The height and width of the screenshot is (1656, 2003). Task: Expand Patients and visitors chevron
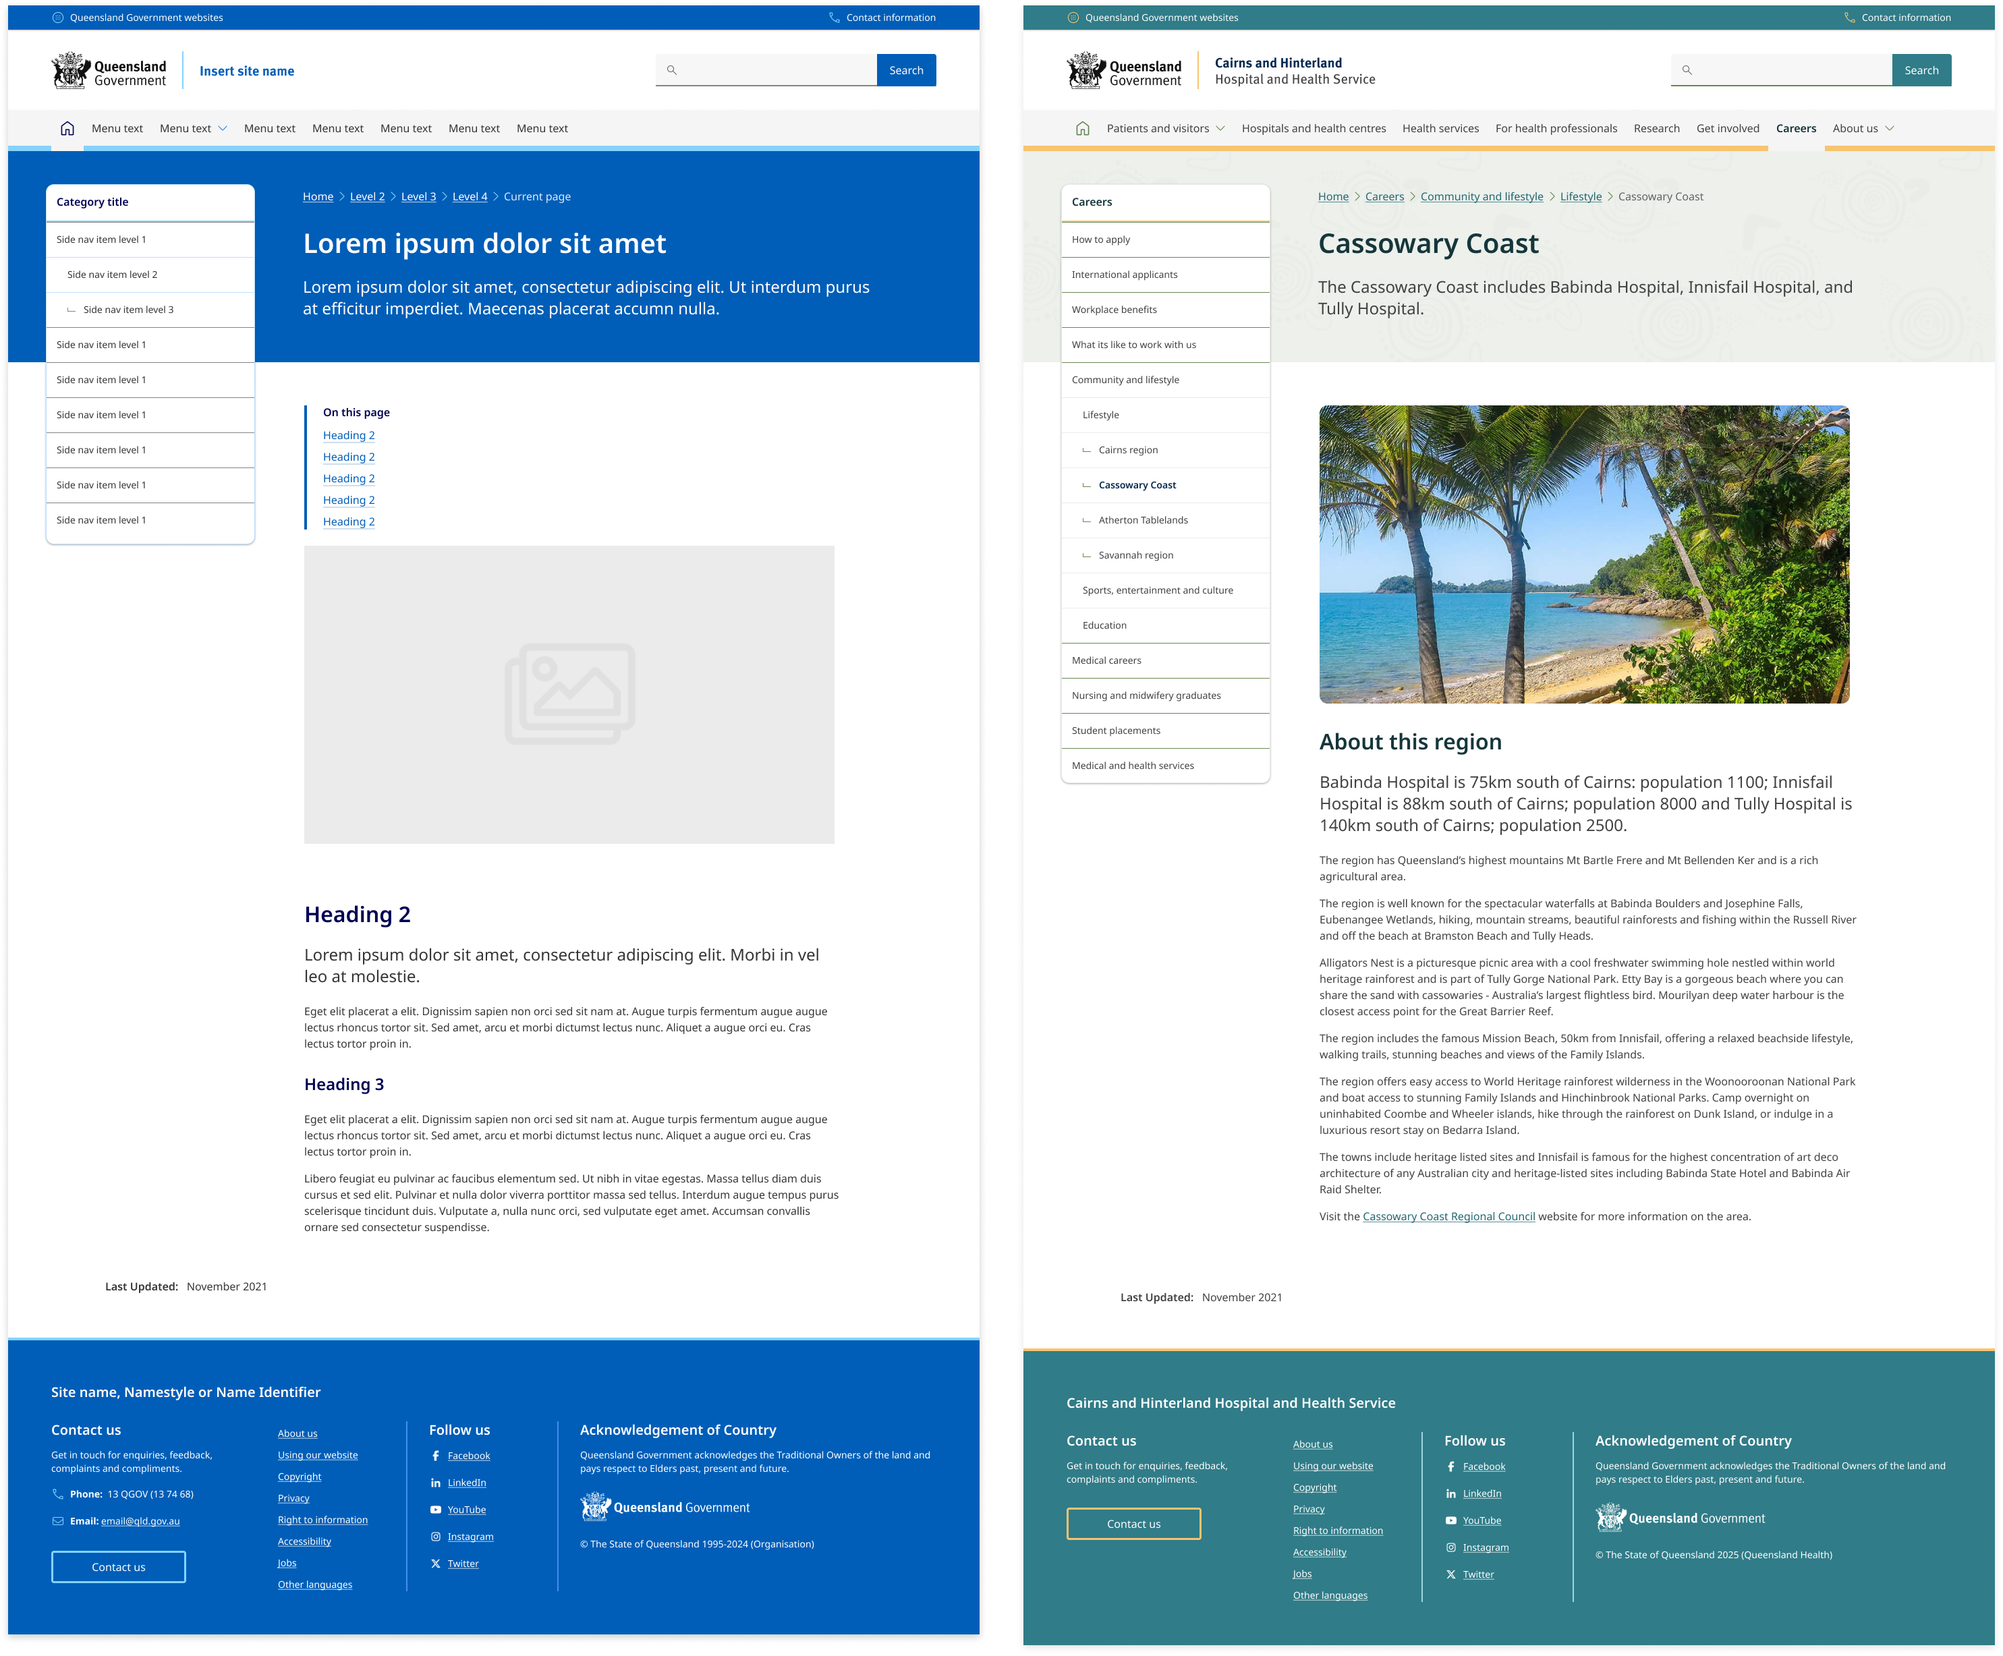(x=1220, y=129)
